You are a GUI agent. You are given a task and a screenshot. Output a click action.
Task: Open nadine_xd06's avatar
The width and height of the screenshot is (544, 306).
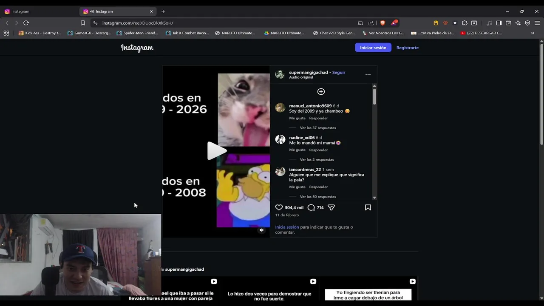[280, 139]
